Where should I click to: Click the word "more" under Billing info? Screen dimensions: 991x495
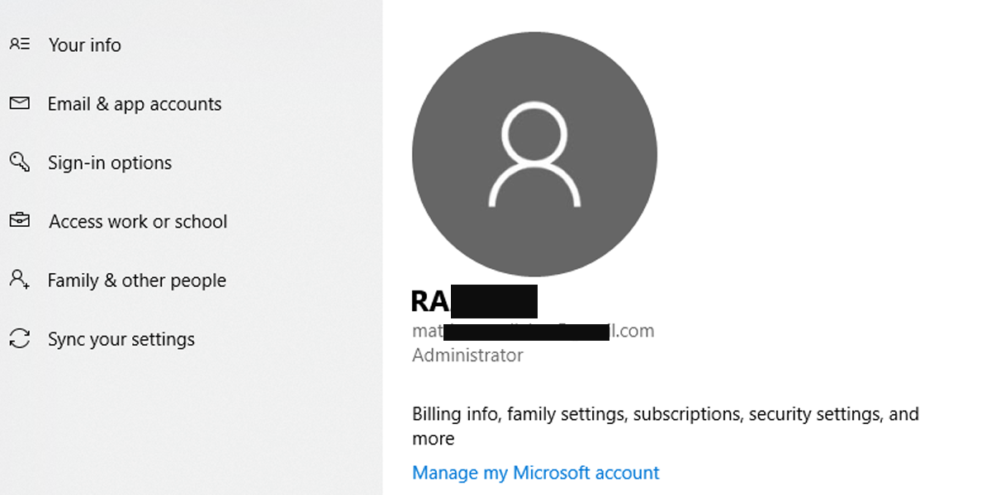click(434, 439)
